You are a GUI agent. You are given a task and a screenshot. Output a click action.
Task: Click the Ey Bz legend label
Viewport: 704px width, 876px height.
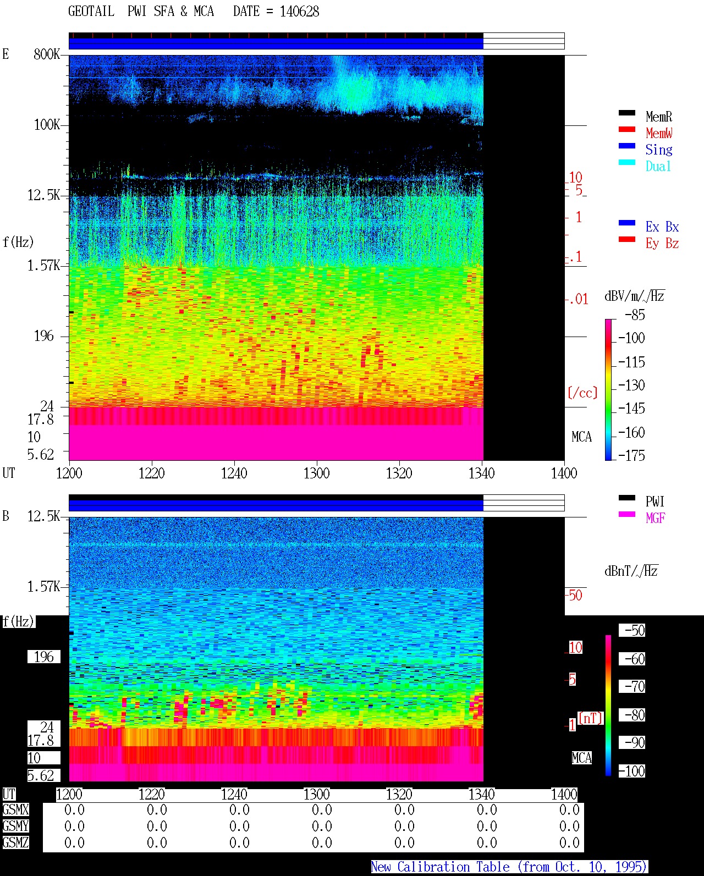(x=662, y=243)
